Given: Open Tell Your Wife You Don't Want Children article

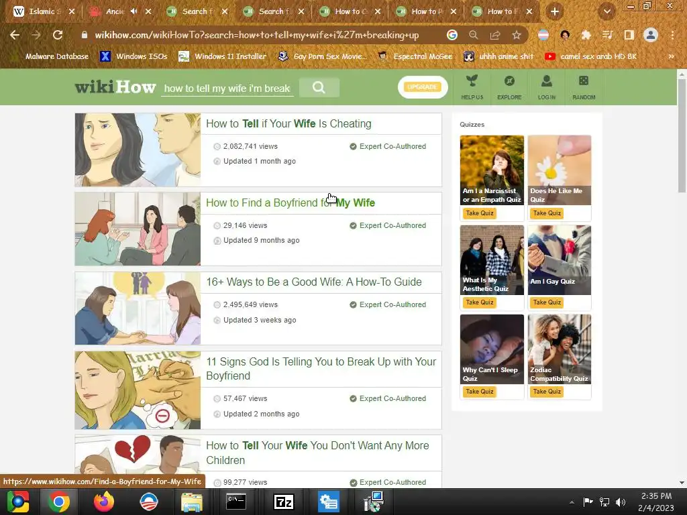Looking at the screenshot, I should [x=317, y=453].
